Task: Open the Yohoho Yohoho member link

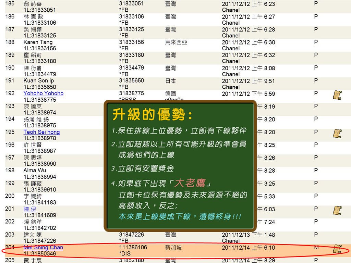Action: 44,93
